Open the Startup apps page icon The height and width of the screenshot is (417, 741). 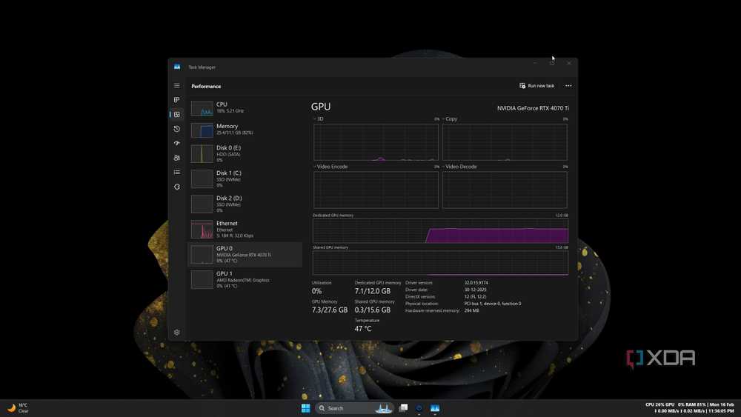[177, 143]
